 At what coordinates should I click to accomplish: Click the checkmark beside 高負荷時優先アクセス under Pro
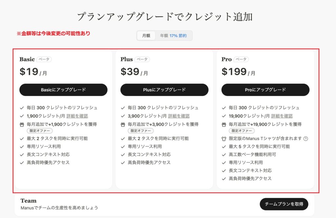pos(224,178)
